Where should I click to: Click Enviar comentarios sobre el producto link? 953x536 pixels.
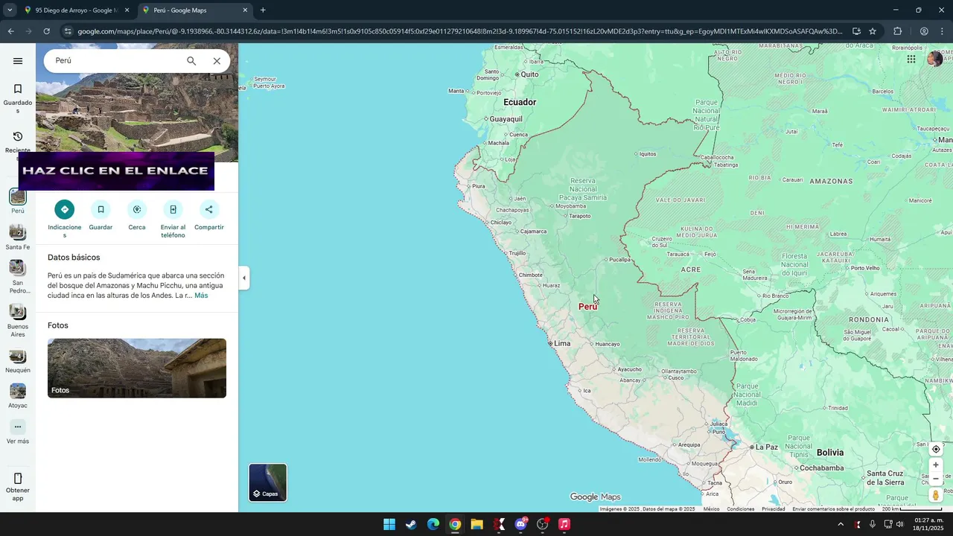pyautogui.click(x=833, y=509)
